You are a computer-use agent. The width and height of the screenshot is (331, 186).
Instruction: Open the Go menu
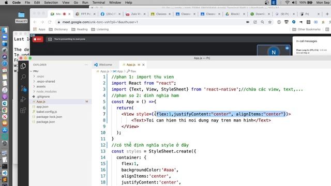[76, 3]
